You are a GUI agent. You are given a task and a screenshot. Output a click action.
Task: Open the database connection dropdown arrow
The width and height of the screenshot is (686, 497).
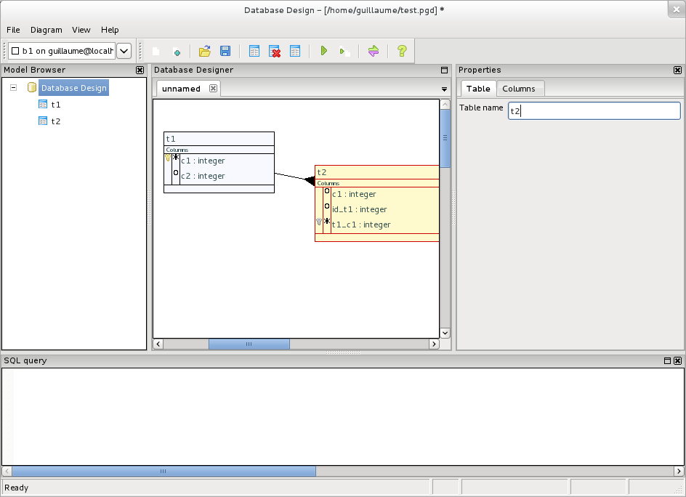(x=124, y=51)
